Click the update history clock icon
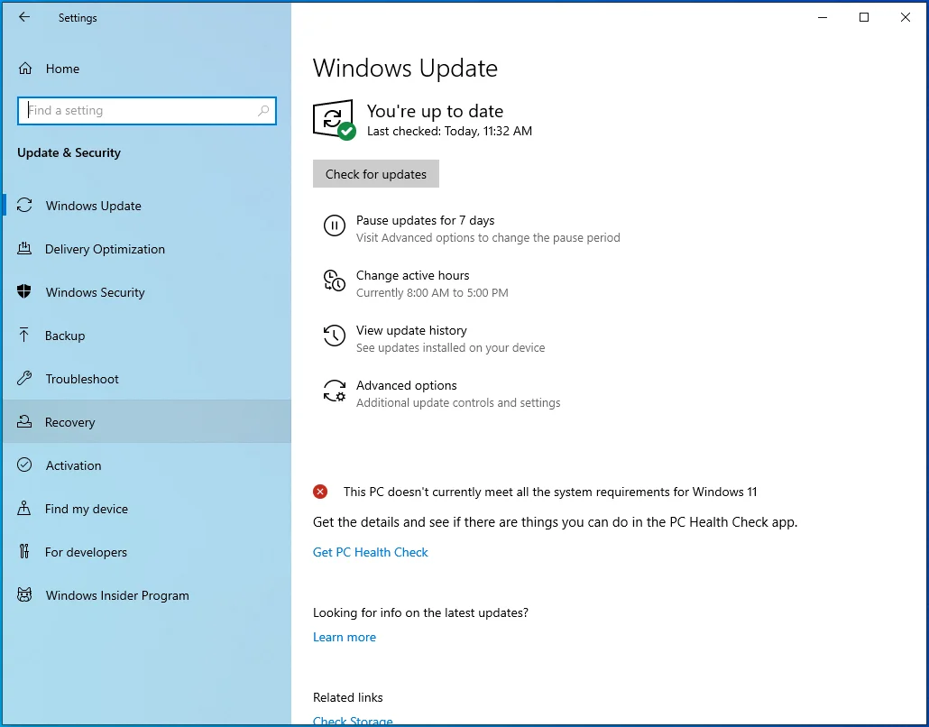 [334, 336]
